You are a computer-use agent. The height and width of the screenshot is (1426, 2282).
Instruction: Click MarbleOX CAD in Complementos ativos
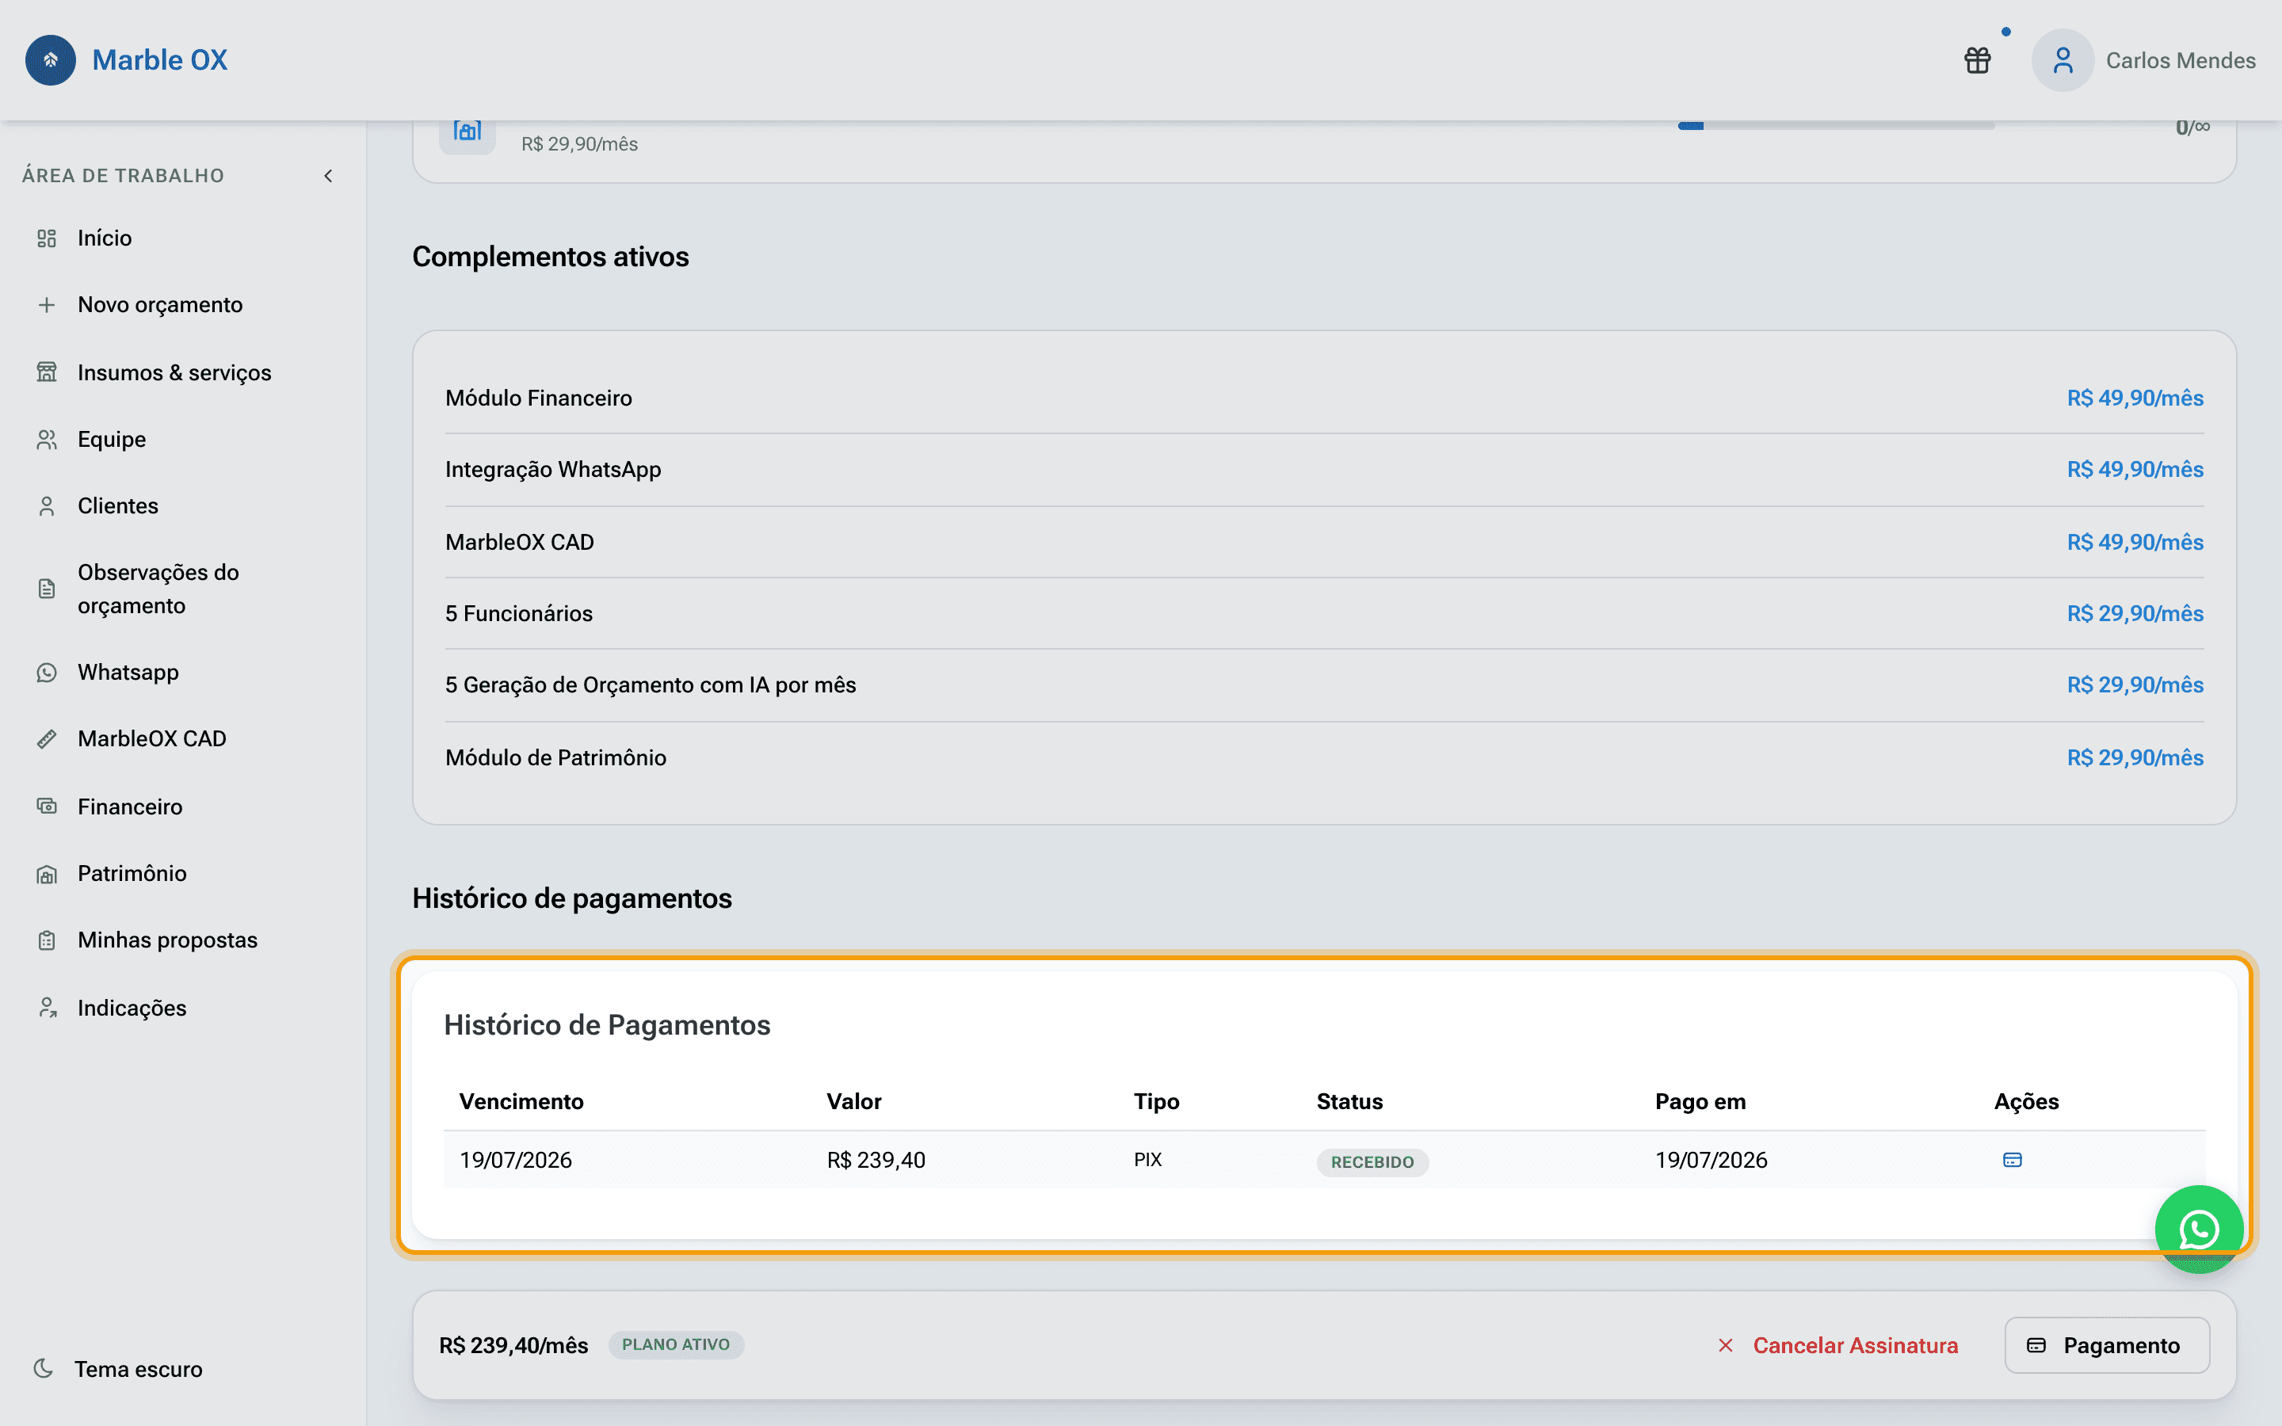click(1324, 543)
